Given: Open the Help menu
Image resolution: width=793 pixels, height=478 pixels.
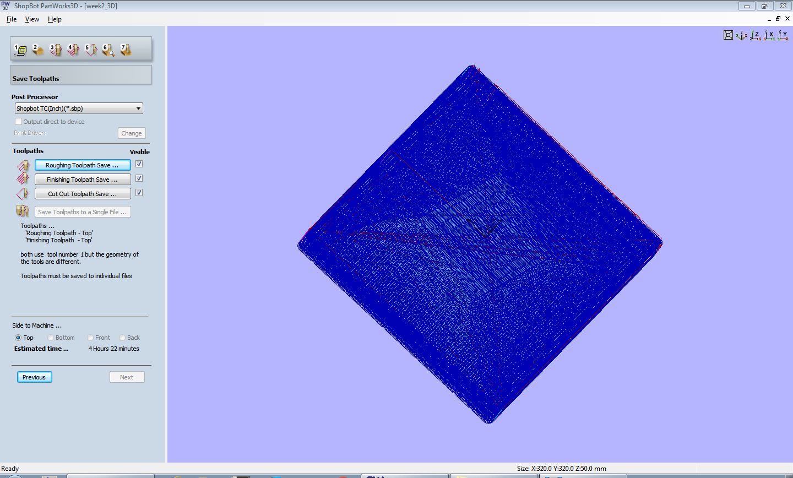Looking at the screenshot, I should tap(55, 19).
